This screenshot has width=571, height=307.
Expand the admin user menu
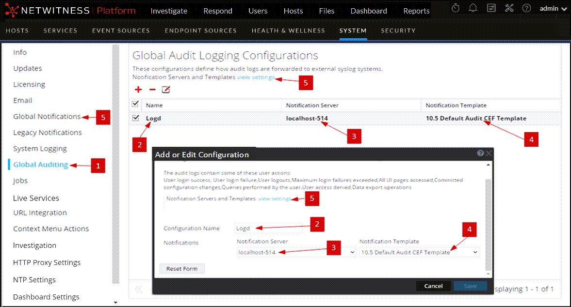tap(553, 9)
